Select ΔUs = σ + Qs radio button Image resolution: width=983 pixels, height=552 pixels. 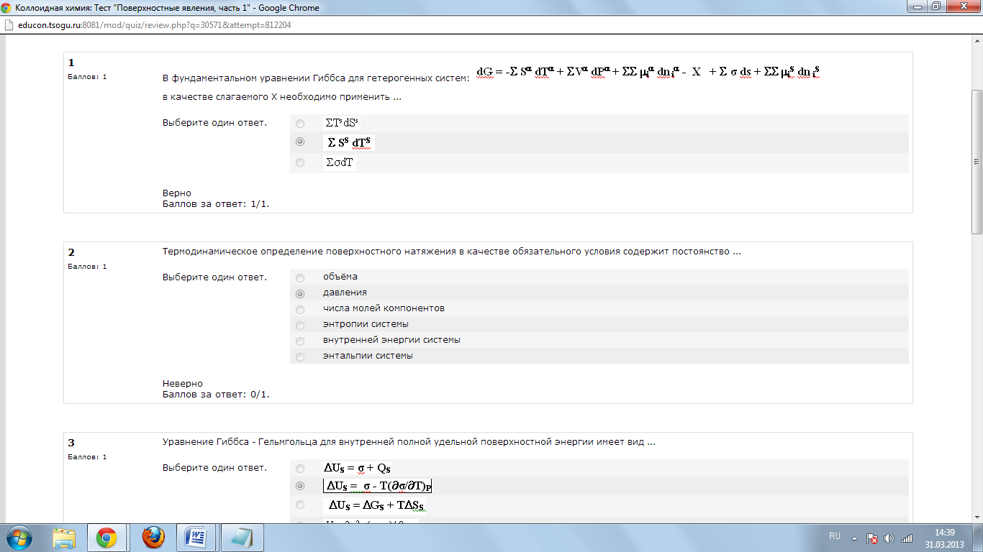coord(300,469)
